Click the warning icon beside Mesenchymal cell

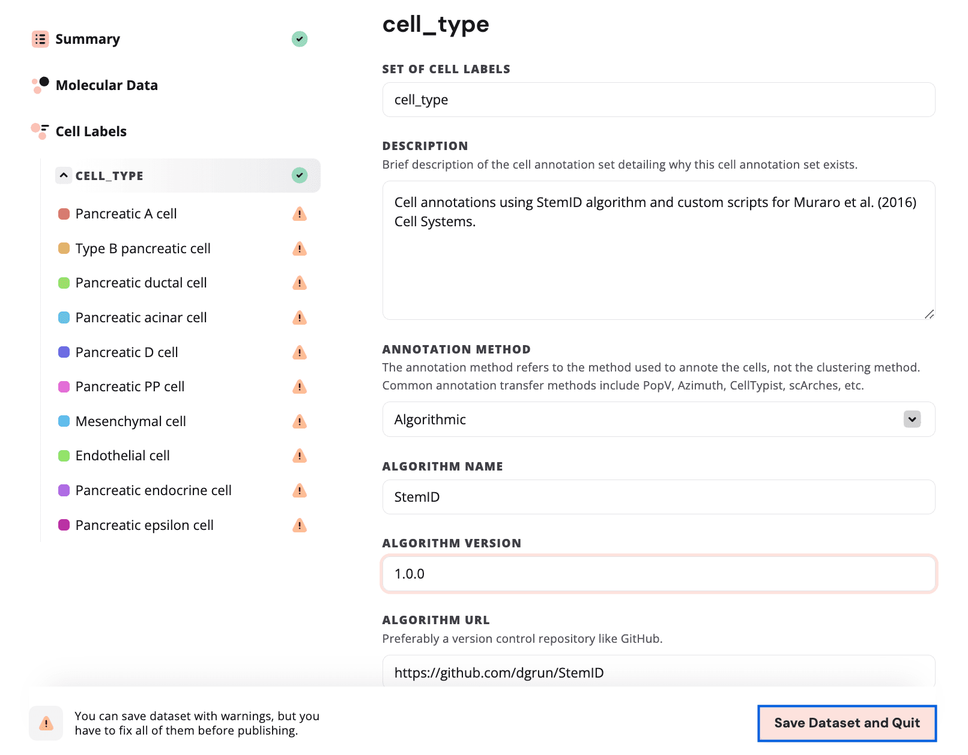click(299, 421)
